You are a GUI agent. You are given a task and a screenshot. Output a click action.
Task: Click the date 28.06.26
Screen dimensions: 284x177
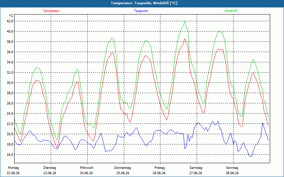pyautogui.click(x=232, y=173)
